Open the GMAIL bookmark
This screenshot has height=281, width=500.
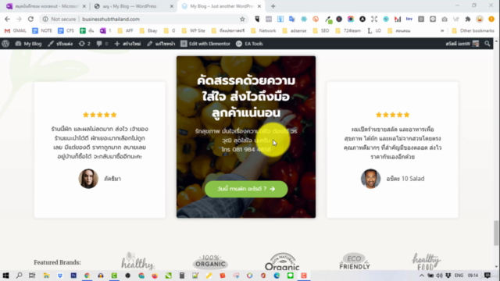tap(15, 30)
